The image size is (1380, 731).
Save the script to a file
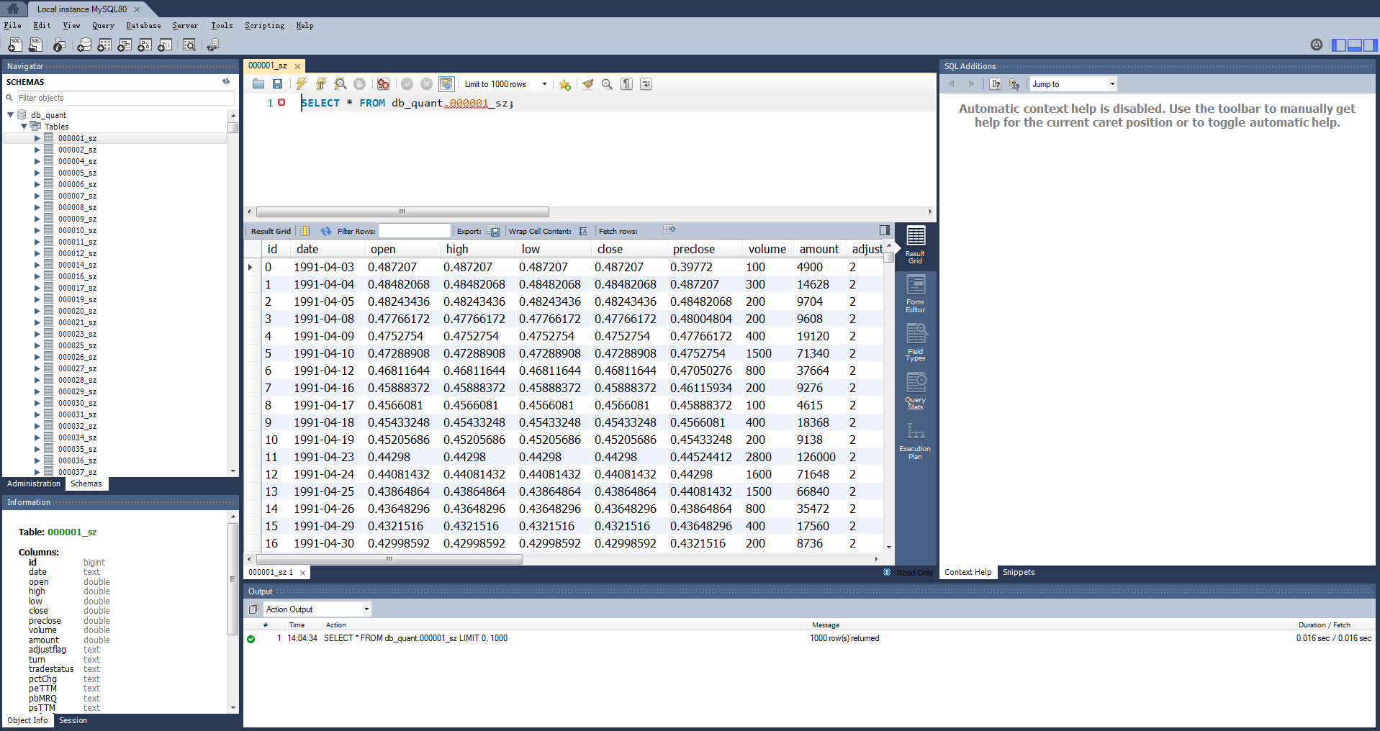277,84
